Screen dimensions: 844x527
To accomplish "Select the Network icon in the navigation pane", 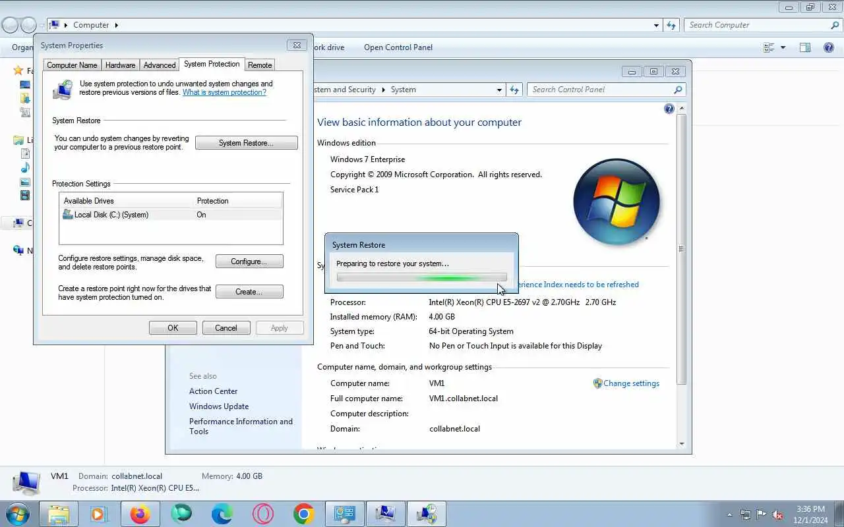I will click(x=18, y=250).
